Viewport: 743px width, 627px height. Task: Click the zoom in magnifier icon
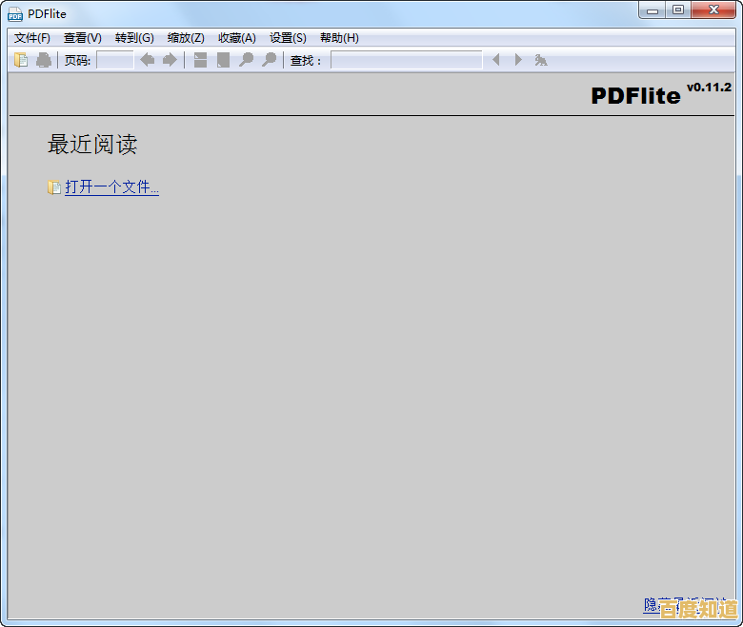(270, 60)
